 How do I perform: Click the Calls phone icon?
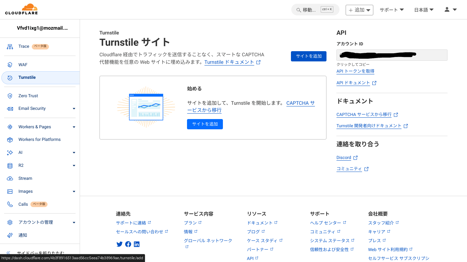pos(10,204)
